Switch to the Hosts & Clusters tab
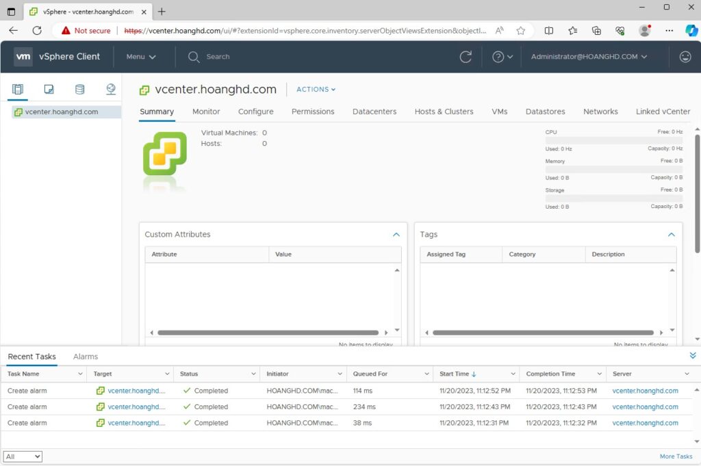Image resolution: width=701 pixels, height=466 pixels. click(444, 112)
